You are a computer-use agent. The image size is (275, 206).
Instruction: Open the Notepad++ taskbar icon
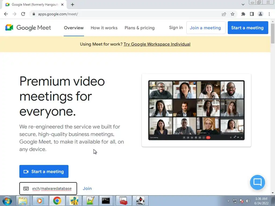point(90,201)
